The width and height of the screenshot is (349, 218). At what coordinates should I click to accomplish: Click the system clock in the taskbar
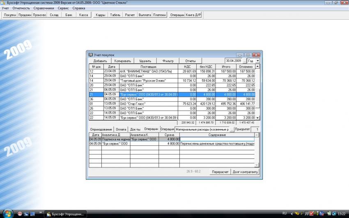[341, 214]
